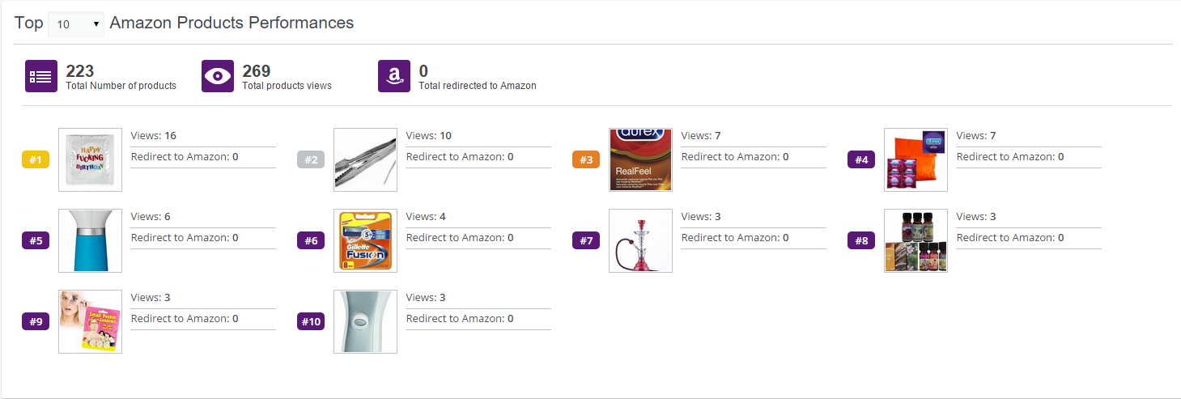Open the metal tongs product thumbnail
1181x399 pixels.
[365, 159]
